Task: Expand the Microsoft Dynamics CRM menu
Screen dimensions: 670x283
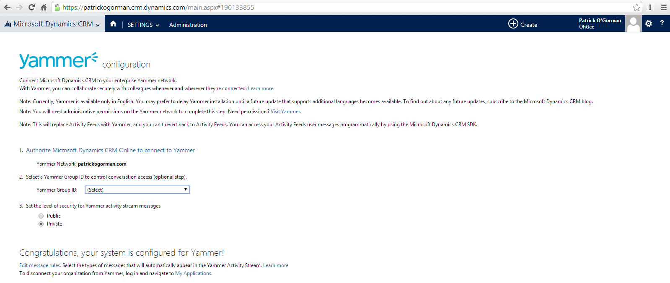Action: (52, 24)
